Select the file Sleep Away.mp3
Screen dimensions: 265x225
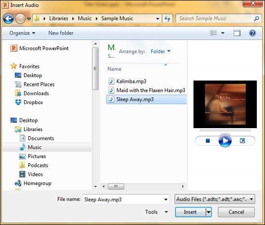(x=147, y=99)
